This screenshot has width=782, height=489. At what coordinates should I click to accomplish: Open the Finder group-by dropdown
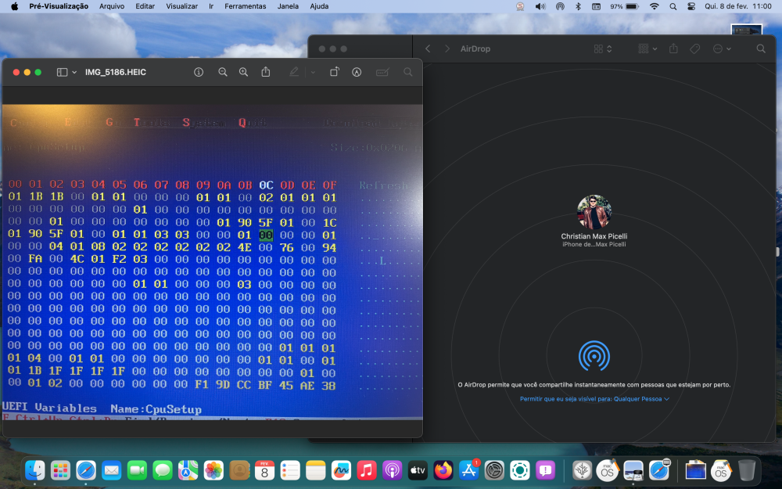tap(647, 49)
